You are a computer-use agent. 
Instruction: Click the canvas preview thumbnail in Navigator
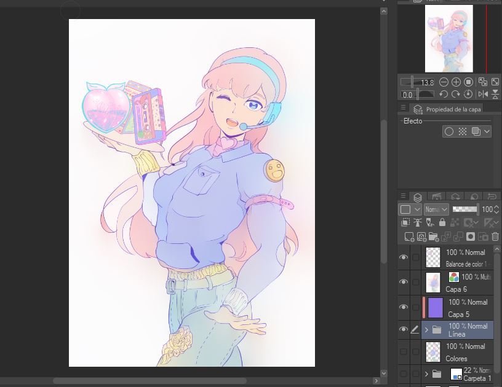(449, 38)
